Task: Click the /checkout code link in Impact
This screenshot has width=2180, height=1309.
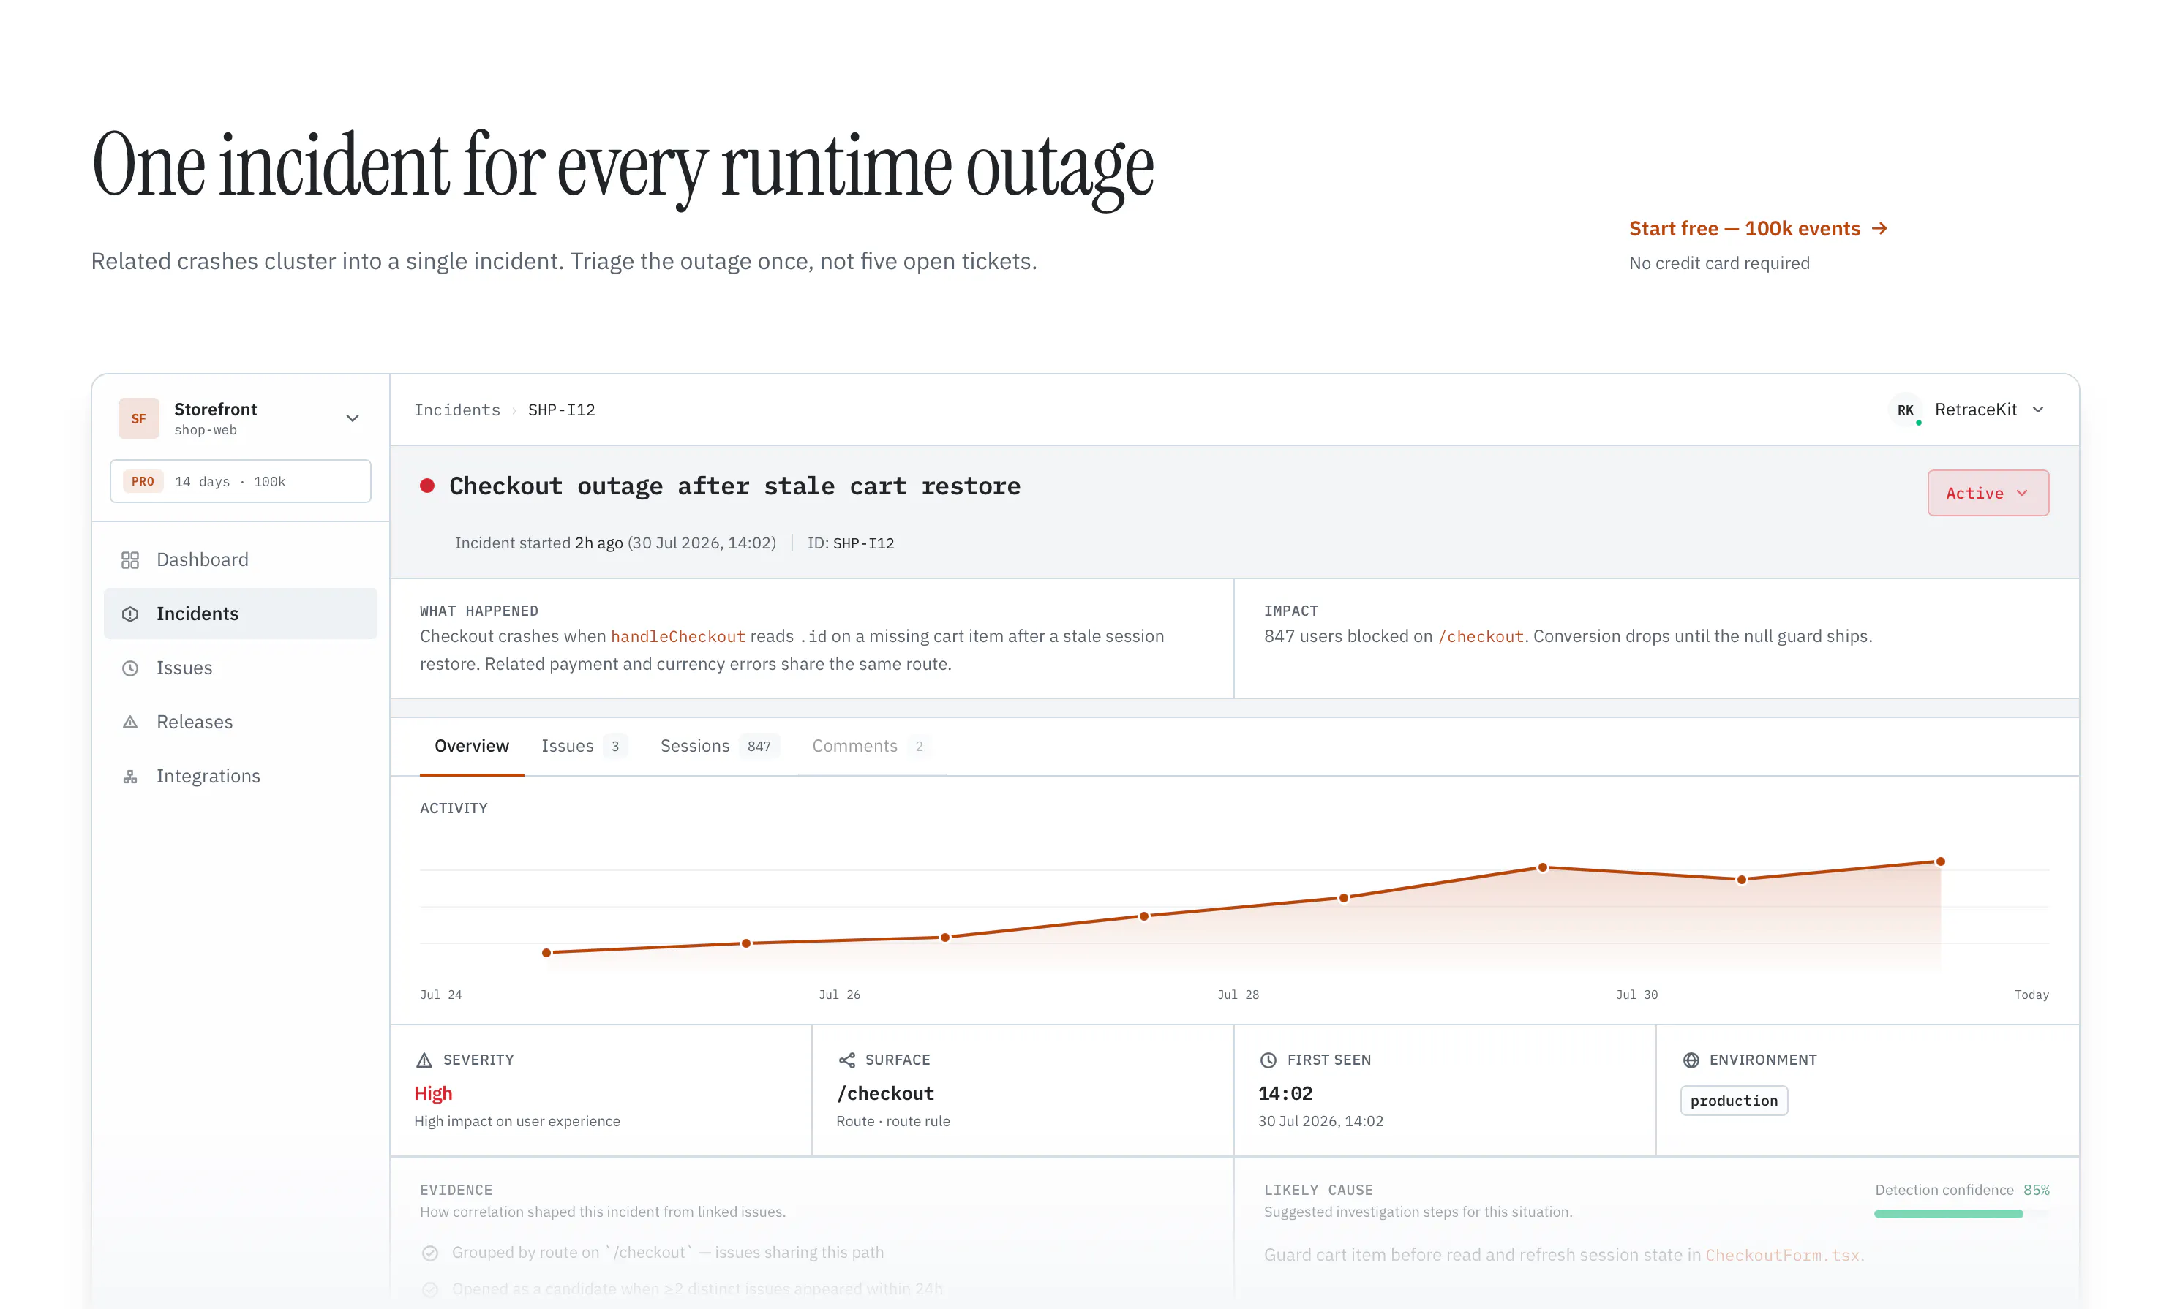Action: point(1481,636)
